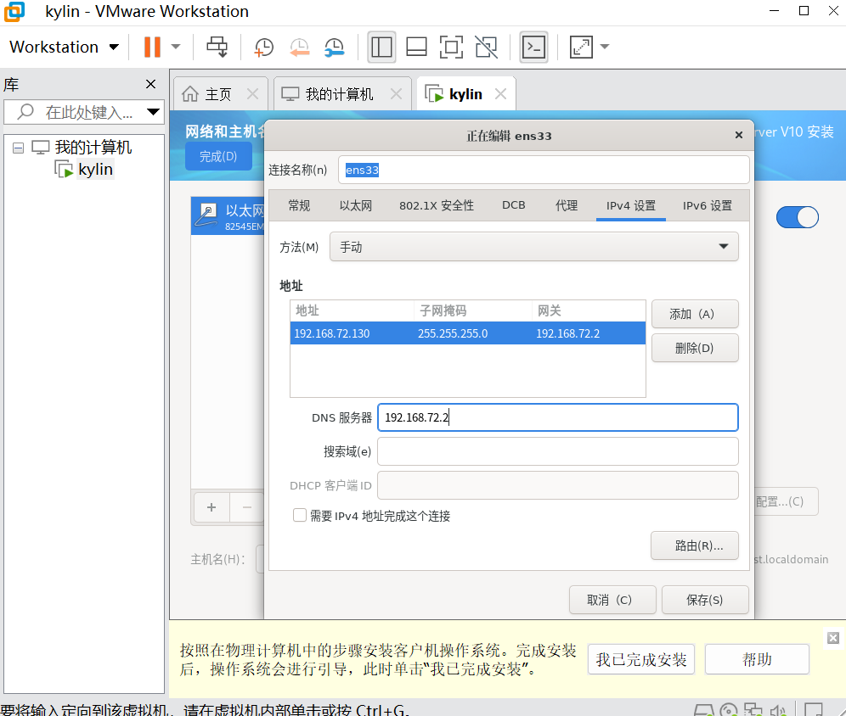846x716 pixels.
Task: Close the 正在编辑 ens33 dialog
Action: pos(739,135)
